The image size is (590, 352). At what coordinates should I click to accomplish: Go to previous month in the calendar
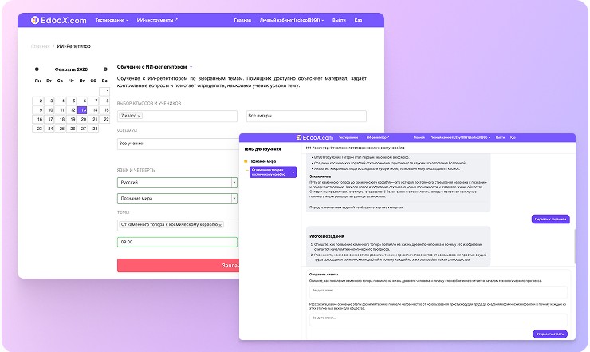(x=37, y=69)
